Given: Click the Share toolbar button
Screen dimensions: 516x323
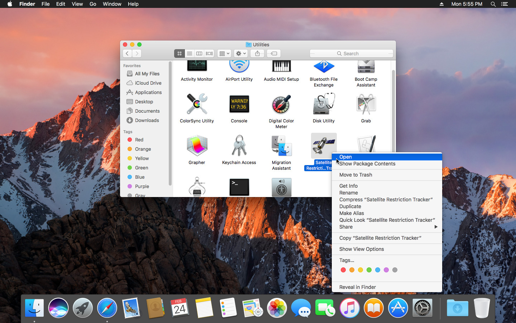Looking at the screenshot, I should coord(257,53).
